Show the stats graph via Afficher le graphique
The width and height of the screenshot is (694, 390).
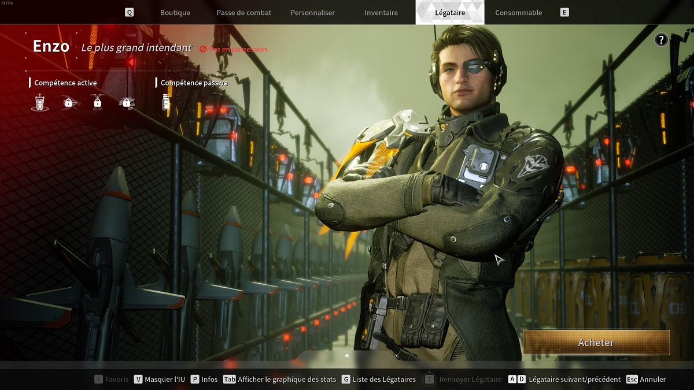coord(282,380)
